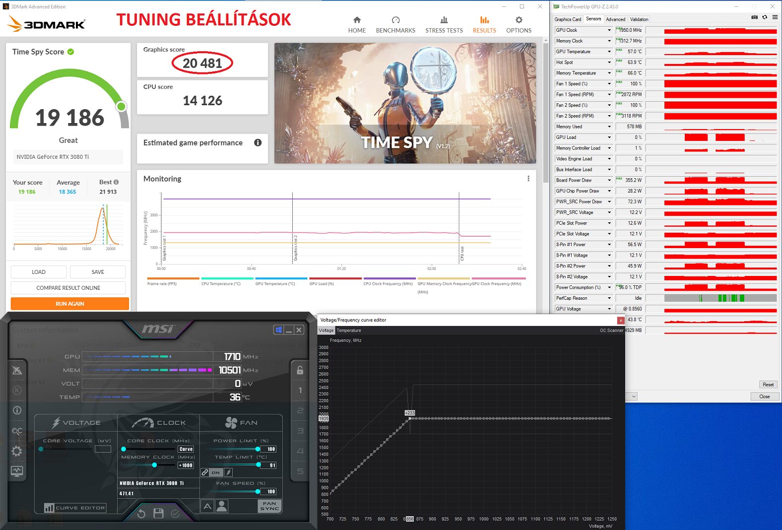Open the CURVE EDITOR button in Afterburner
The width and height of the screenshot is (782, 530).
coord(75,508)
